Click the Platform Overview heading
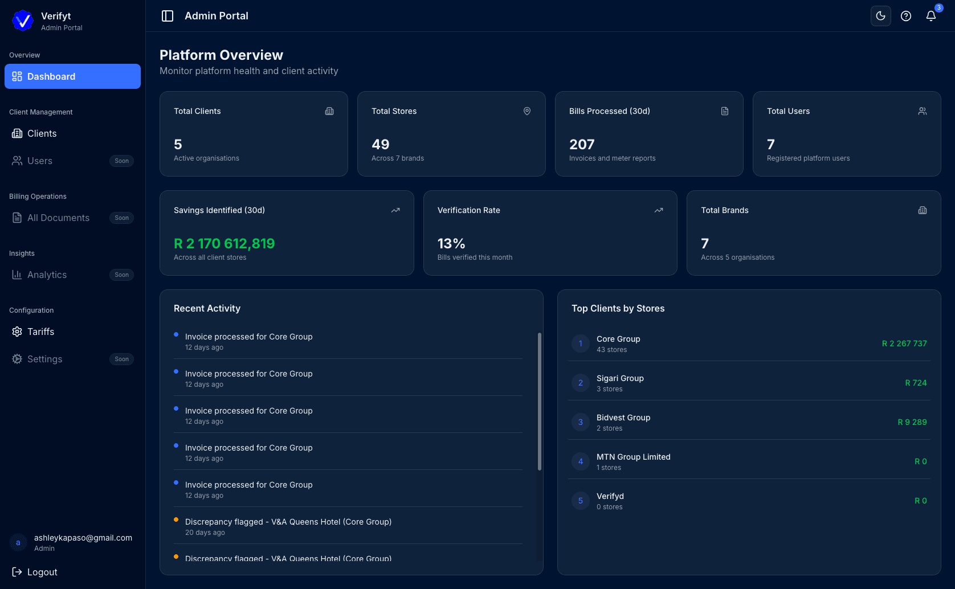 click(221, 55)
